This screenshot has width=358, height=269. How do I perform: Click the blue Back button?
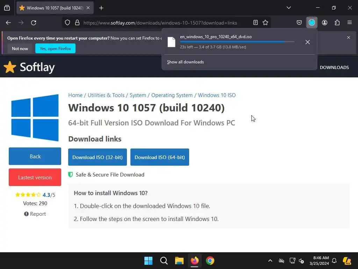click(x=35, y=156)
